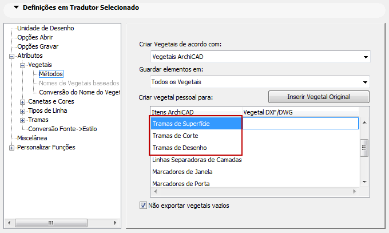Open Miscelânea settings in tree
This screenshot has width=389, height=233.
[33, 138]
